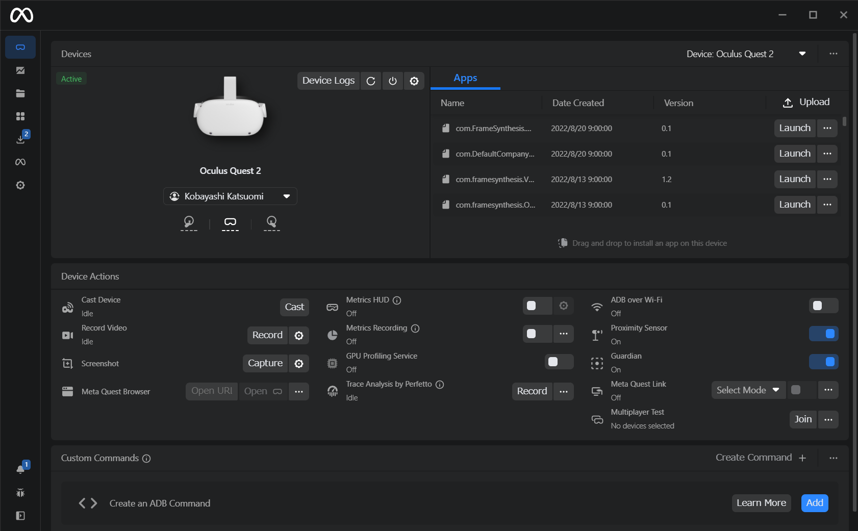Open the Kobayashi Katsuomi user dropdown

point(230,196)
